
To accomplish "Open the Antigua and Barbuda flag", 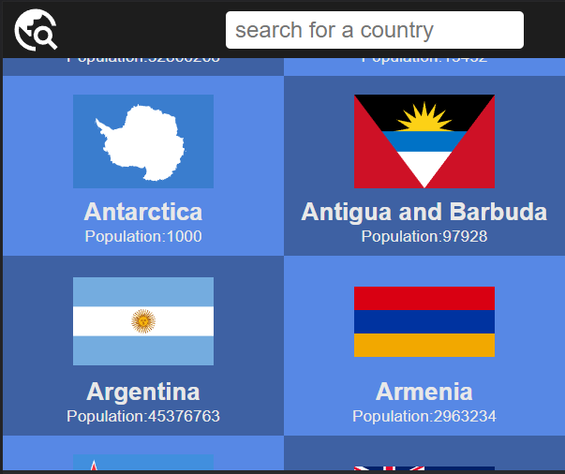I will 424,141.
